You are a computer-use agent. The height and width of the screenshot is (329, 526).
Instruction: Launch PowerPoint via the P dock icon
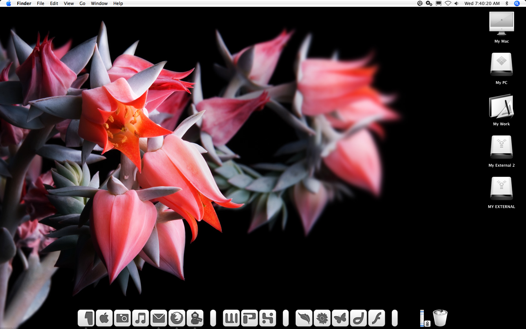pos(250,318)
